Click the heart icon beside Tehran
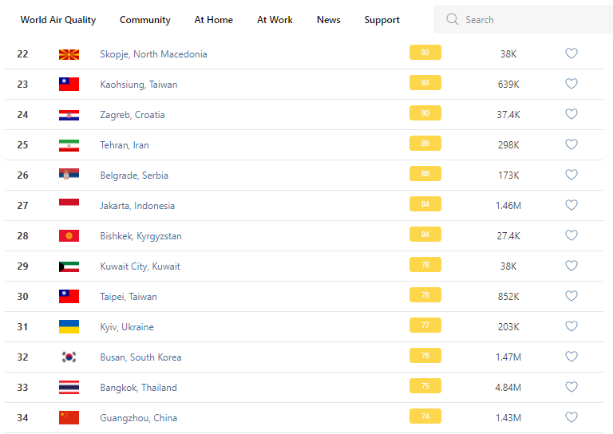The height and width of the screenshot is (434, 613). click(x=571, y=144)
